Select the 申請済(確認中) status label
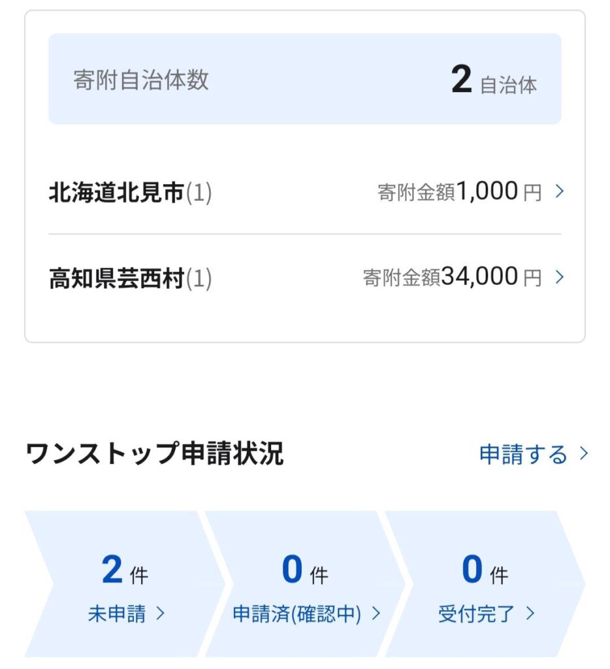 click(297, 614)
